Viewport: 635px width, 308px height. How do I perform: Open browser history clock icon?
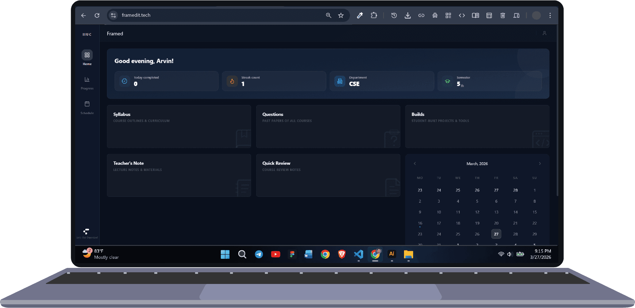pyautogui.click(x=394, y=15)
